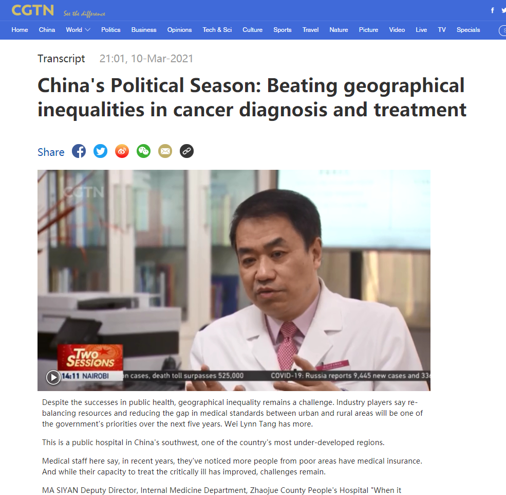Screen dimensions: 506x495
Task: Open the Live link
Action: click(421, 30)
